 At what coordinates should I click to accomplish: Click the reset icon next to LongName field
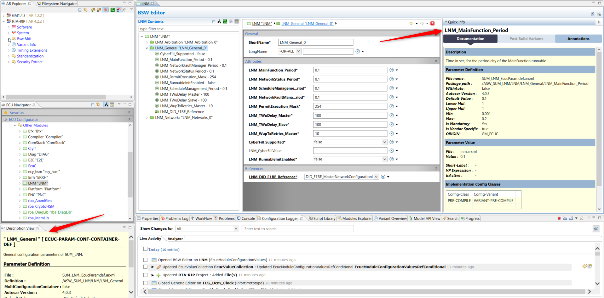pos(358,51)
